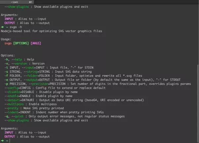The width and height of the screenshot is (199, 143).
Task: Click the --config=CONFIG option
Action: click(18, 88)
